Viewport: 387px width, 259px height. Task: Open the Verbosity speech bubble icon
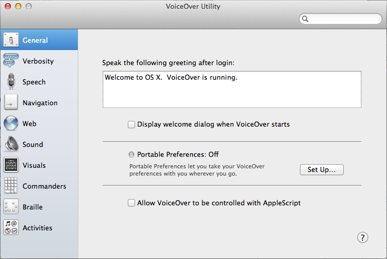[11, 60]
